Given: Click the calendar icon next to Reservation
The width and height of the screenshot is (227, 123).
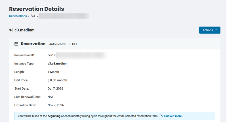Looking at the screenshot, I should point(16,44).
